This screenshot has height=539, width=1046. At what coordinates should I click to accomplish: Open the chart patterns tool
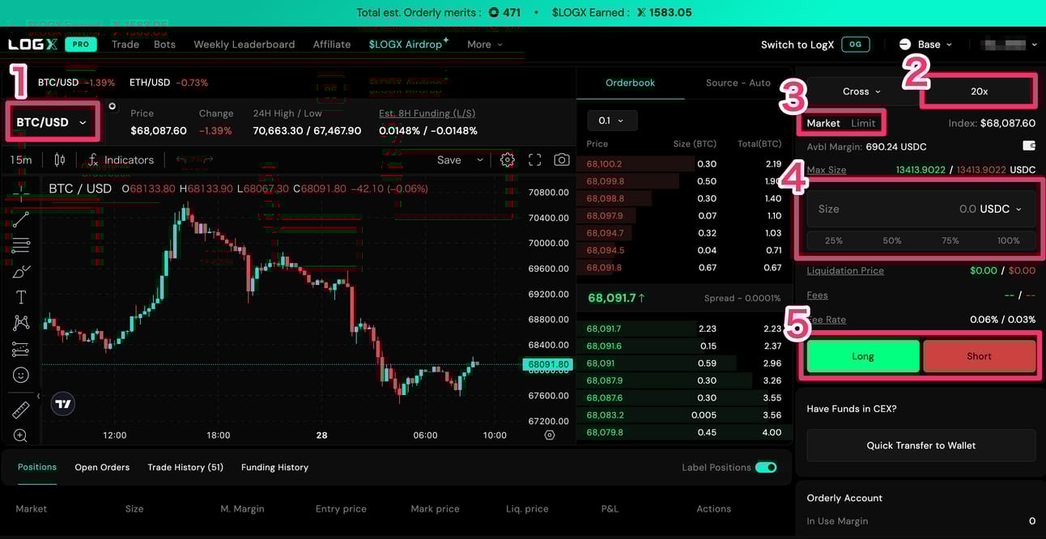click(21, 323)
